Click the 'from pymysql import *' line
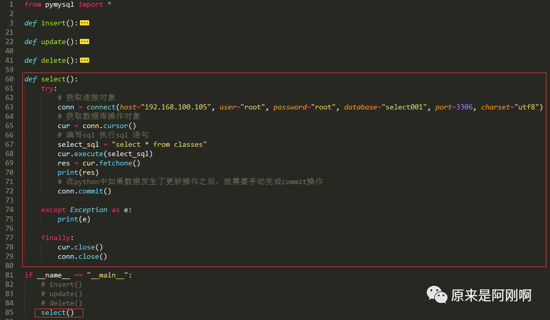 67,5
